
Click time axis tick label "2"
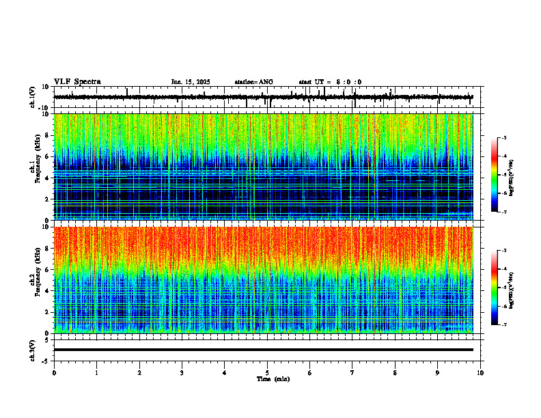pyautogui.click(x=139, y=373)
